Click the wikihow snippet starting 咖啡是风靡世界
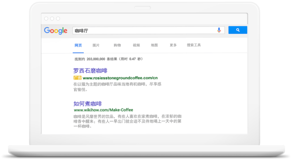This screenshot has width=294, height=161. [x=128, y=121]
